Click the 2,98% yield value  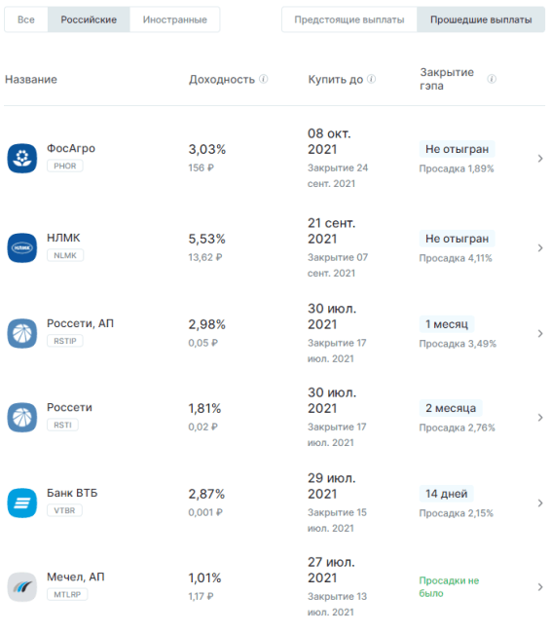(x=207, y=324)
